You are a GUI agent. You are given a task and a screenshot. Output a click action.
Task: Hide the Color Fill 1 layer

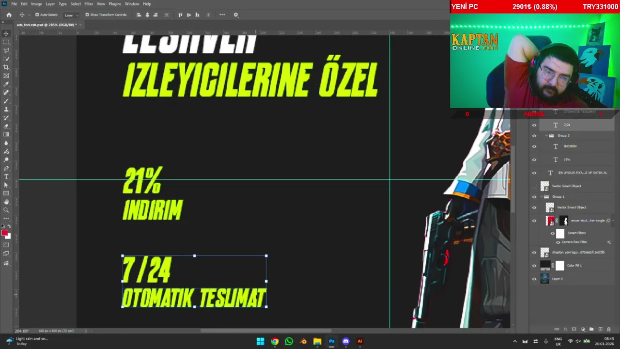click(534, 266)
